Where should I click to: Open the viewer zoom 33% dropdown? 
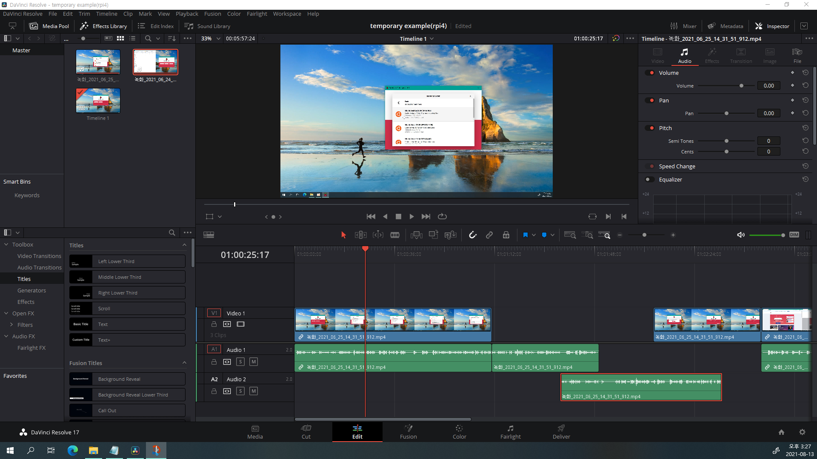[218, 39]
